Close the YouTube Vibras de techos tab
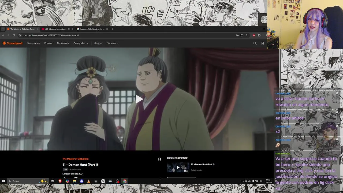The width and height of the screenshot is (343, 193). 72,29
